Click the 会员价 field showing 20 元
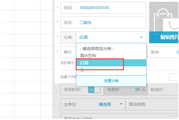Image resolution: width=179 pixels, height=120 pixels. 126,90
